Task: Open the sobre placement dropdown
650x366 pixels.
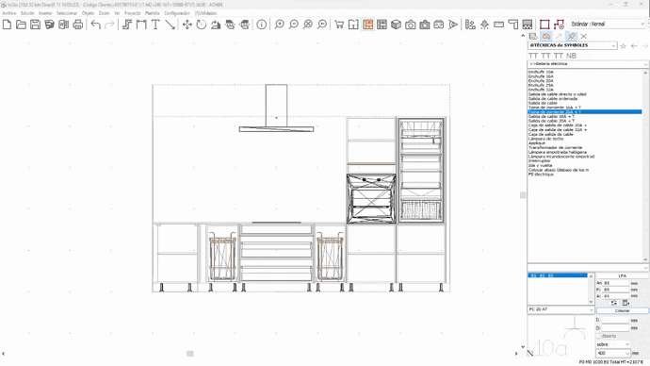Action: click(612, 344)
